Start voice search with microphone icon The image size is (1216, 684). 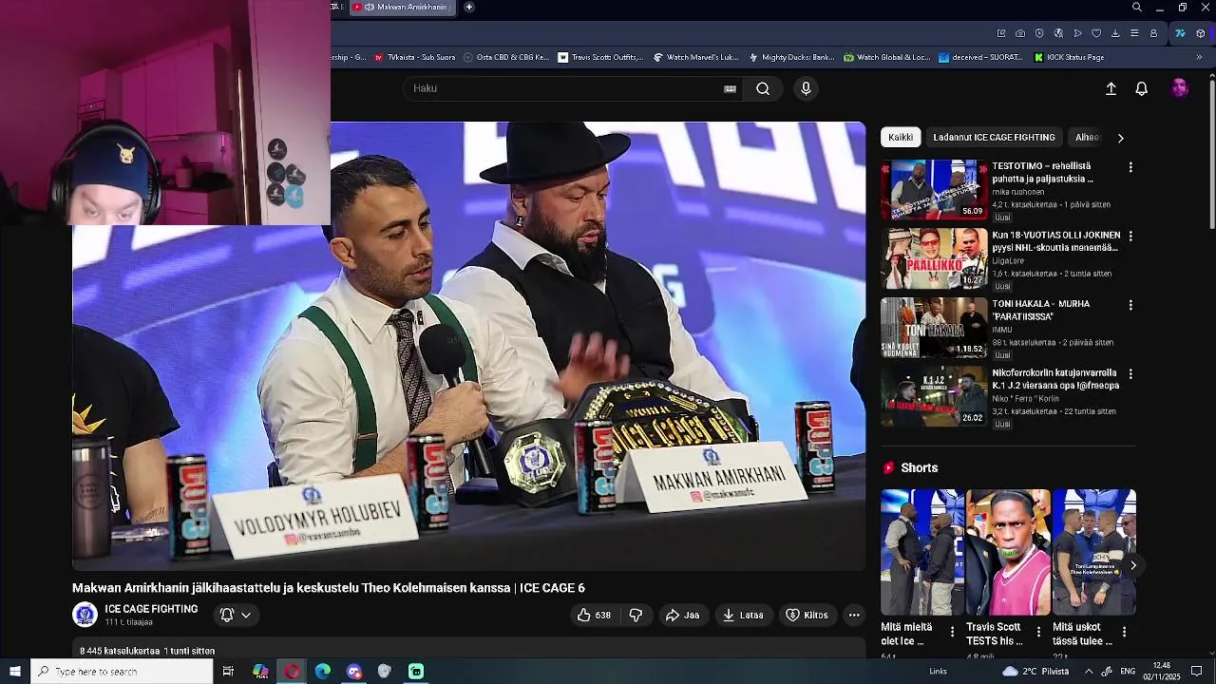pos(806,88)
